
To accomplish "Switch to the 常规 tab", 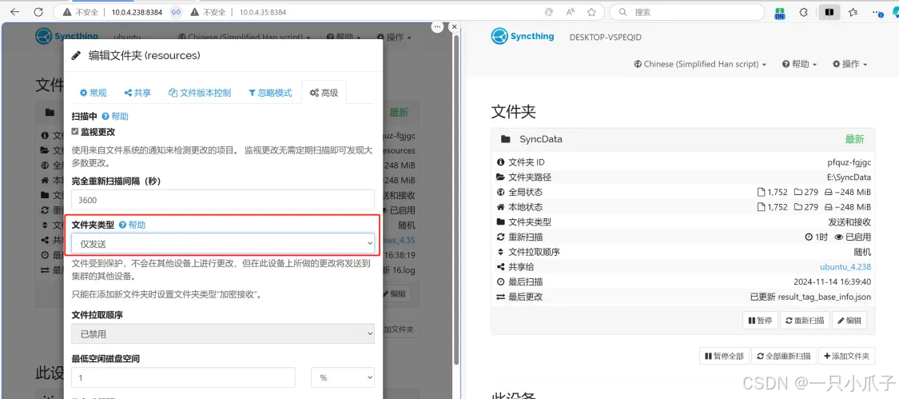I will [x=93, y=93].
